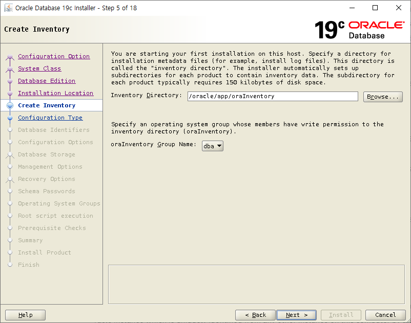Click the Summary step label

pyautogui.click(x=30, y=240)
